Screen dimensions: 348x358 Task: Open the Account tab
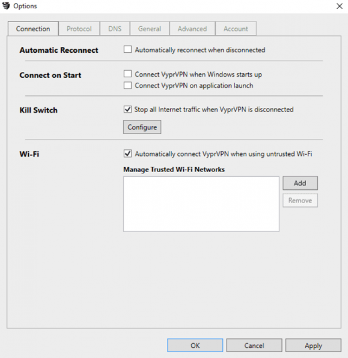coord(236,29)
